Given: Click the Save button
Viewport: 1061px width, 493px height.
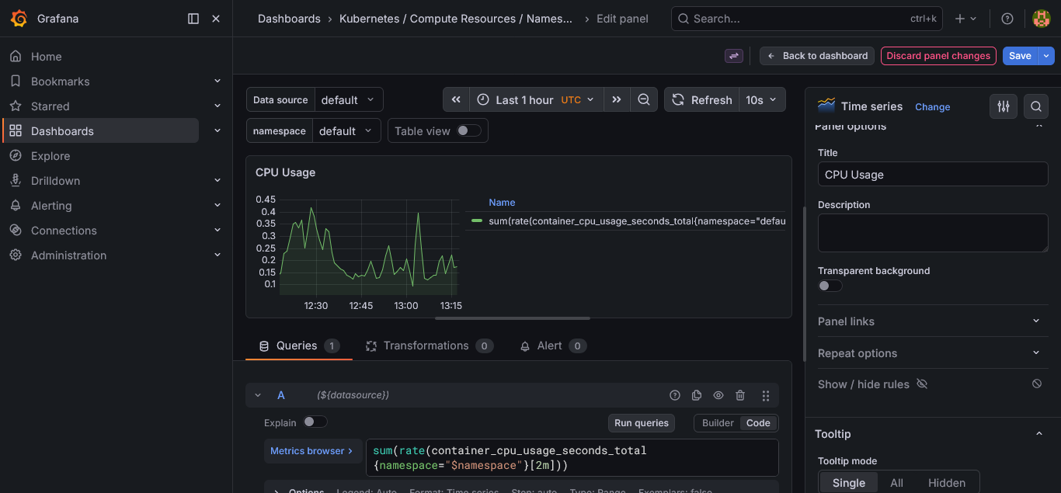Looking at the screenshot, I should pyautogui.click(x=1021, y=56).
